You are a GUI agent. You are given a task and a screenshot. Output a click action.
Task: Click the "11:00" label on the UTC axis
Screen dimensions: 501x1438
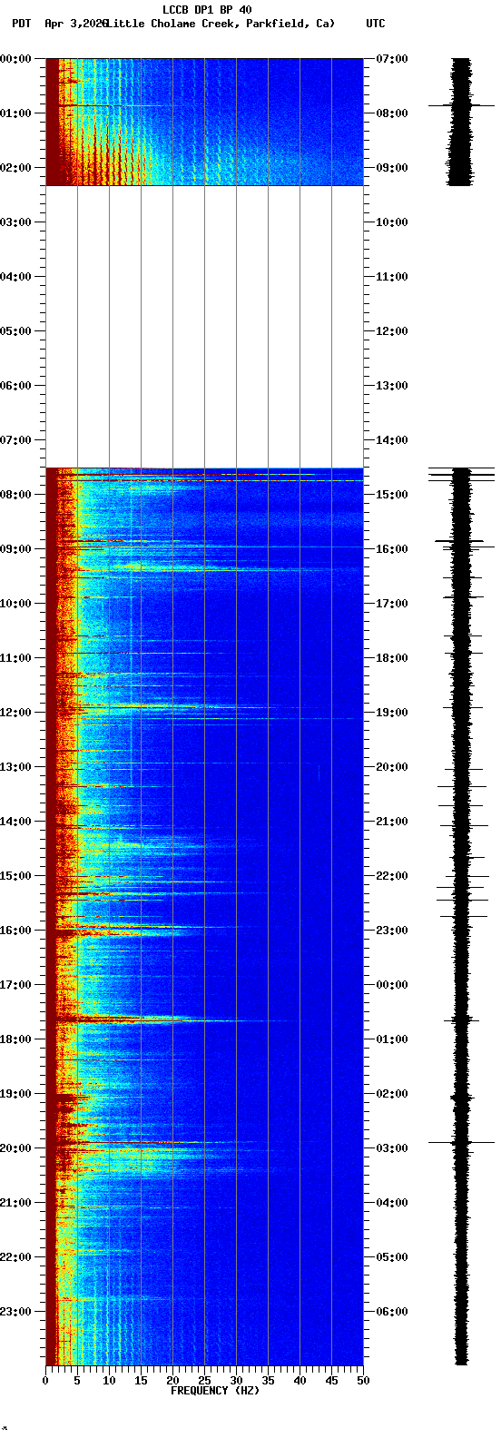392,277
